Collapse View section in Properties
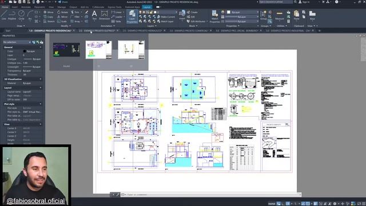Image resolution: width=366 pixels, height=206 pixels. pos(41,124)
